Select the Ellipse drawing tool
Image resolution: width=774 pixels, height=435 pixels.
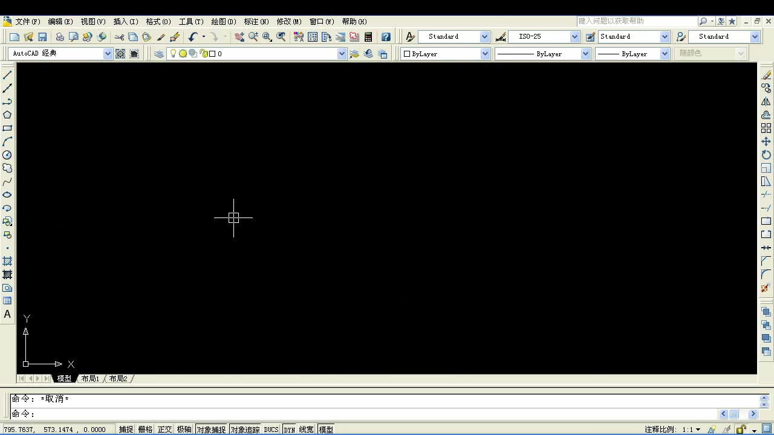[7, 195]
